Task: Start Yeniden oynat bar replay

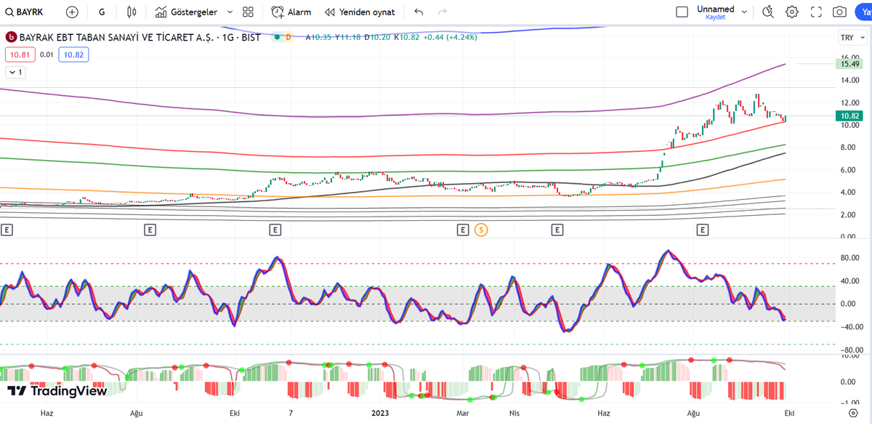Action: (x=360, y=12)
